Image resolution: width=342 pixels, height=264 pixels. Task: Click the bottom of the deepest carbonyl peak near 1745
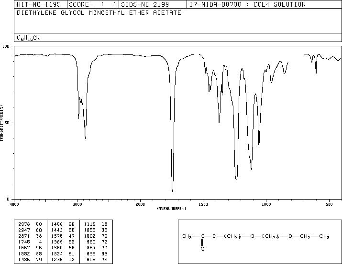click(173, 190)
